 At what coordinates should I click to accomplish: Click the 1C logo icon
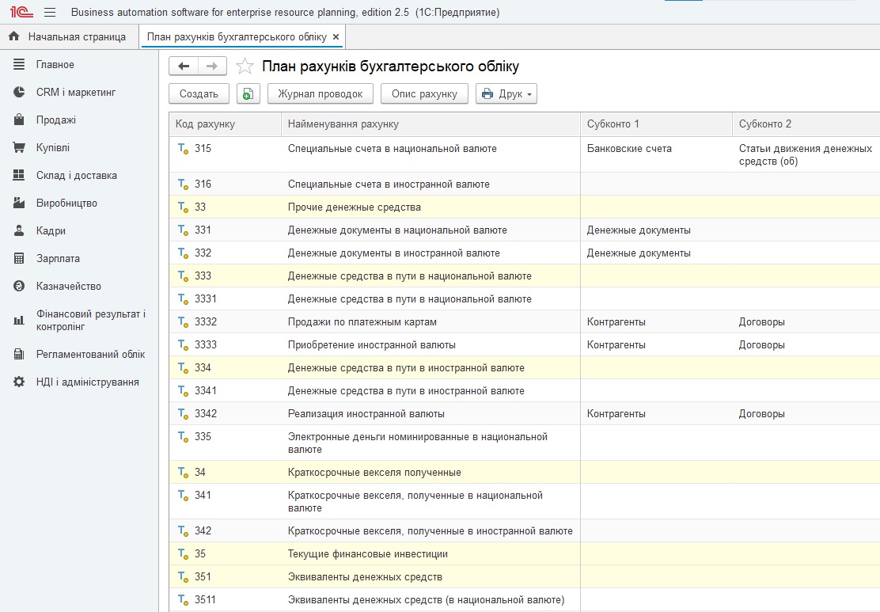(20, 13)
